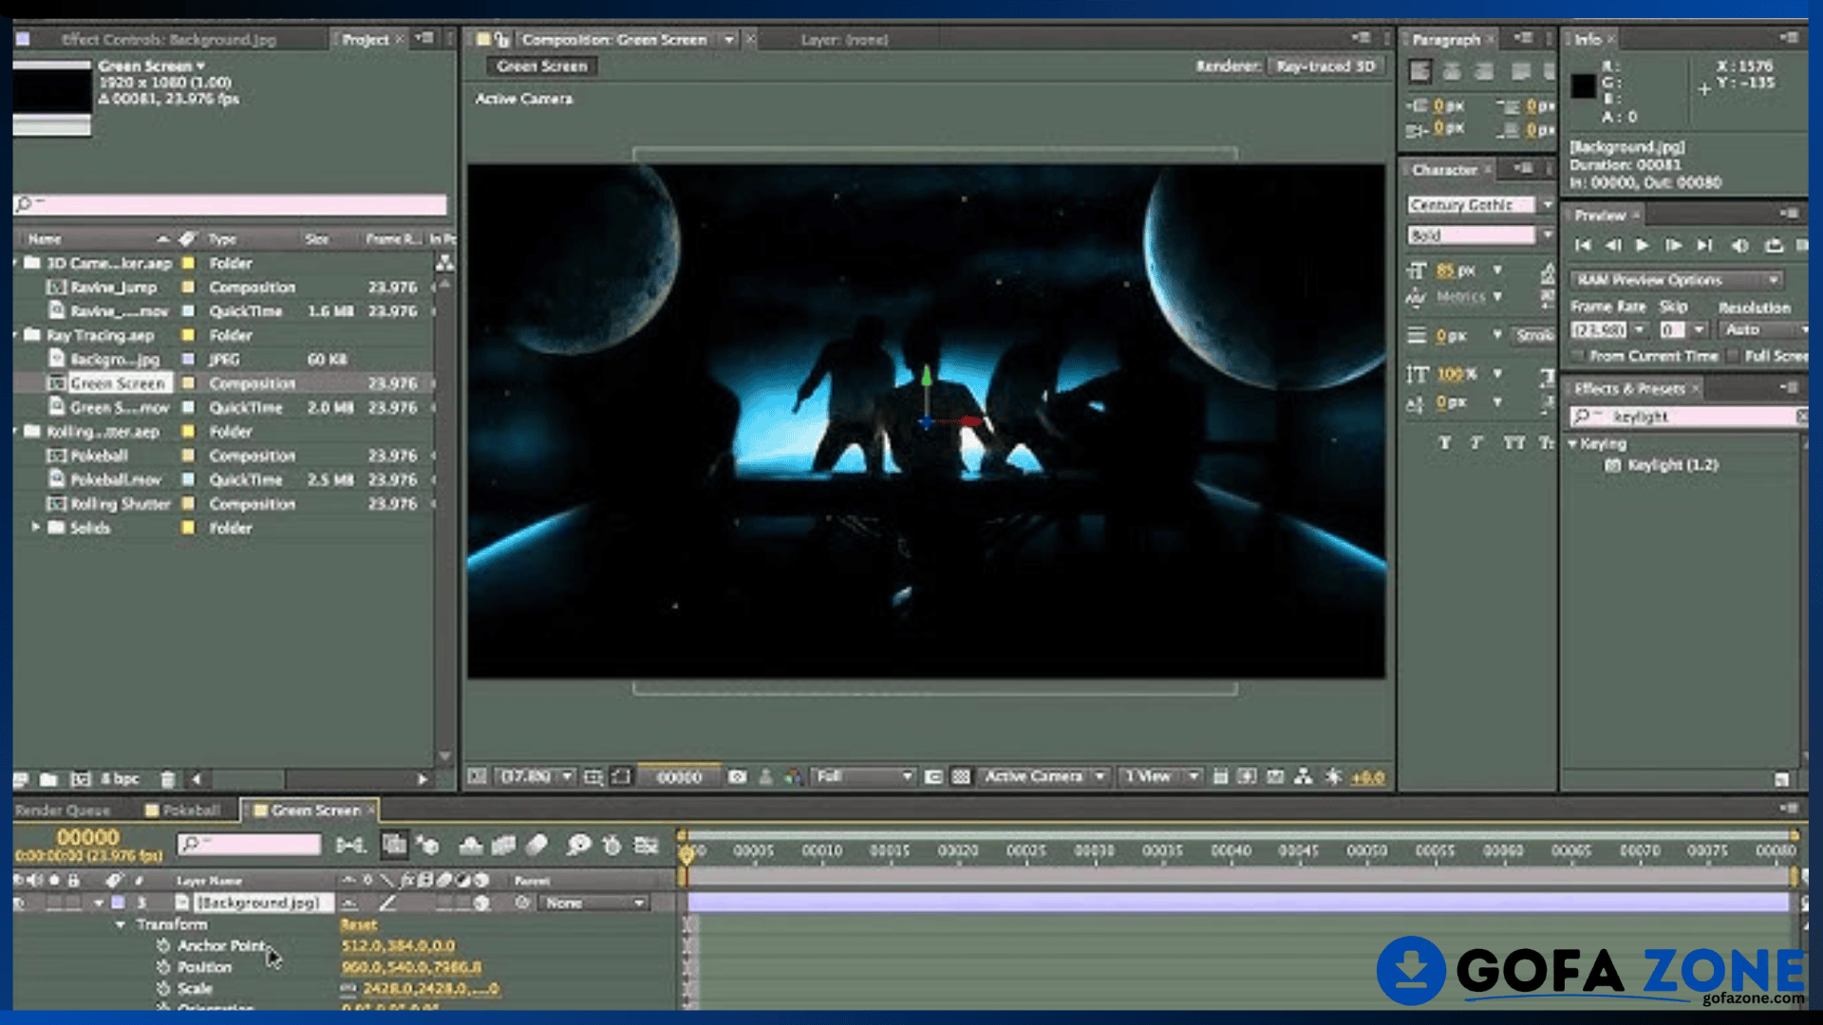The width and height of the screenshot is (1823, 1025).
Task: Open the Parent None dropdown for layer
Action: (595, 904)
